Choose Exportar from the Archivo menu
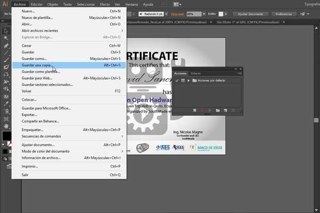Image resolution: width=320 pixels, height=213 pixels. 69,115
